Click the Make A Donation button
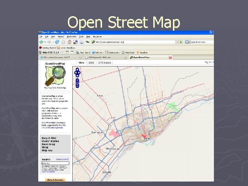The image size is (248, 186). tap(55, 180)
